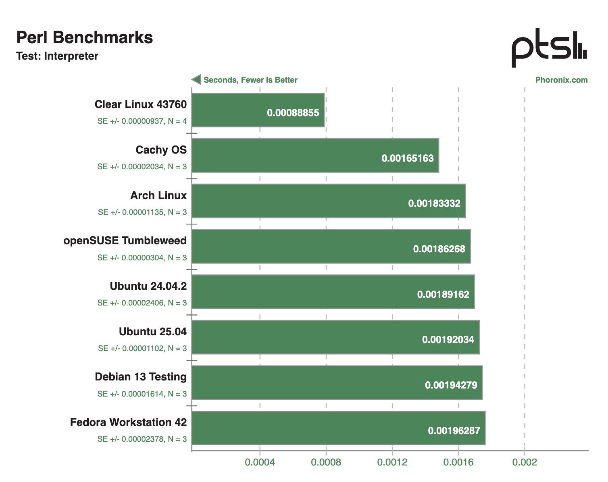Select the Cachy OS bar
The image size is (608, 482).
pos(315,156)
